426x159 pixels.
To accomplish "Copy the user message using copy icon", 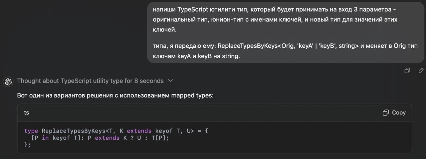I will (407, 71).
